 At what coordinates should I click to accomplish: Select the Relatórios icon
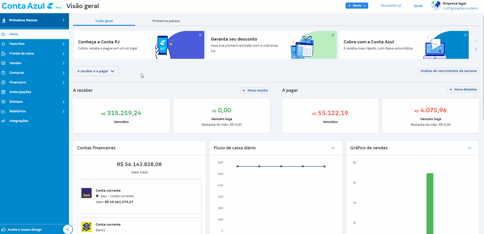[4, 111]
